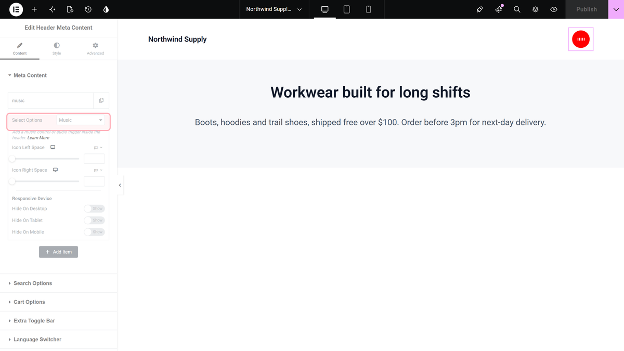This screenshot has height=351, width=624.
Task: Toggle Hide On Desktop switch
Action: click(x=95, y=209)
